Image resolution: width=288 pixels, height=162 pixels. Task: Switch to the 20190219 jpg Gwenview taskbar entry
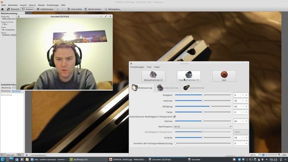coord(128,159)
